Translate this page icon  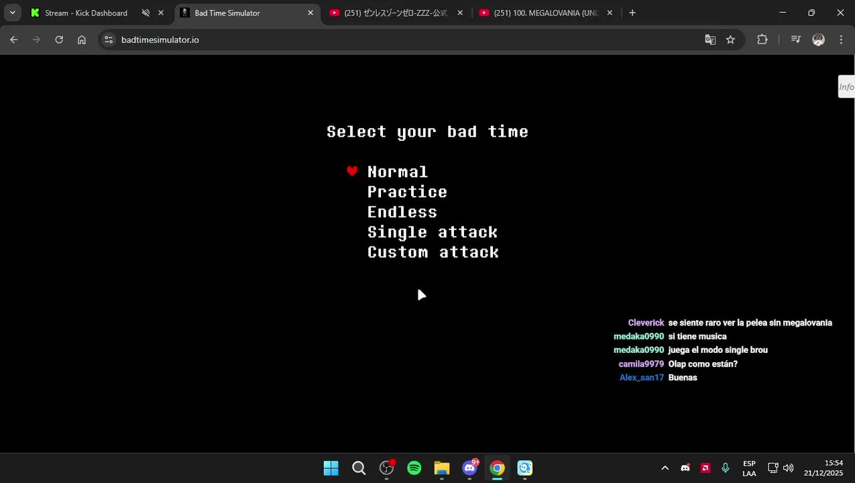tap(710, 40)
